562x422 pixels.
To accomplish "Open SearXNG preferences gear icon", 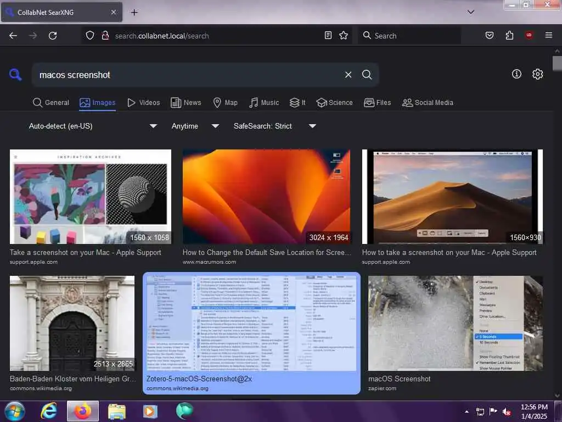I will pyautogui.click(x=537, y=74).
